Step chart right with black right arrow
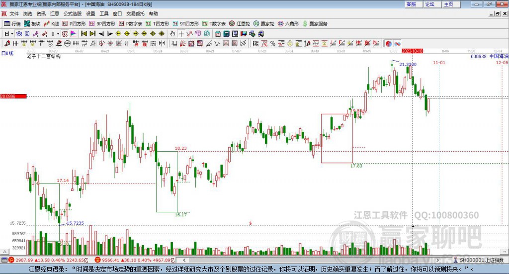 tap(110, 34)
